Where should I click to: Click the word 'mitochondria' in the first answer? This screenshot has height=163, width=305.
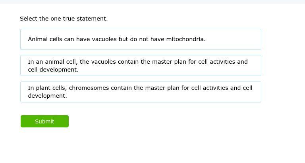tap(185, 39)
